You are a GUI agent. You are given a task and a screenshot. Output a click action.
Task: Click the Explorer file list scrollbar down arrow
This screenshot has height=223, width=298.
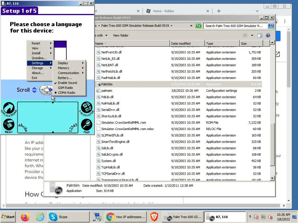click(272, 178)
